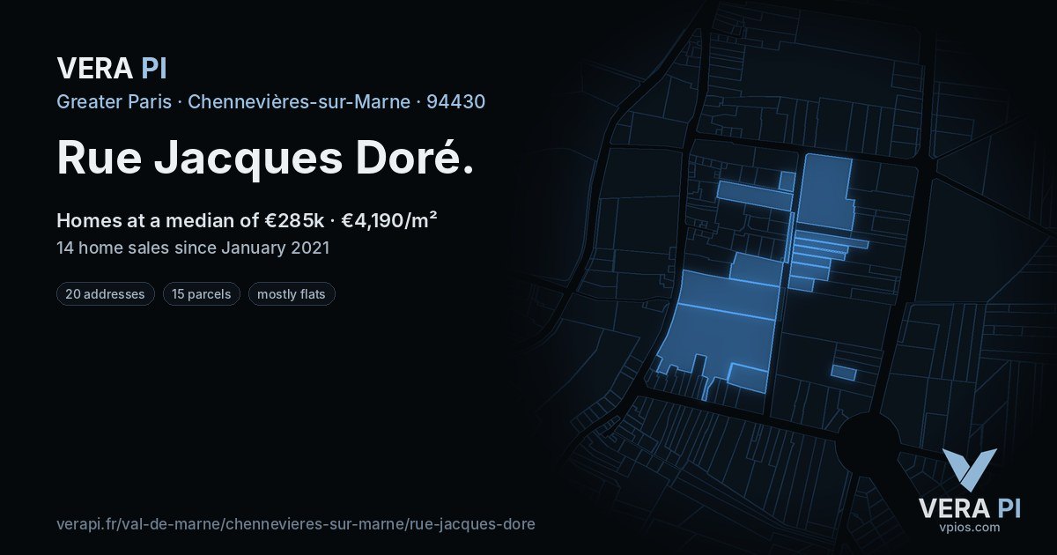Click the Greater Paris location breadcrumb line
1057x555 pixels.
(x=270, y=101)
